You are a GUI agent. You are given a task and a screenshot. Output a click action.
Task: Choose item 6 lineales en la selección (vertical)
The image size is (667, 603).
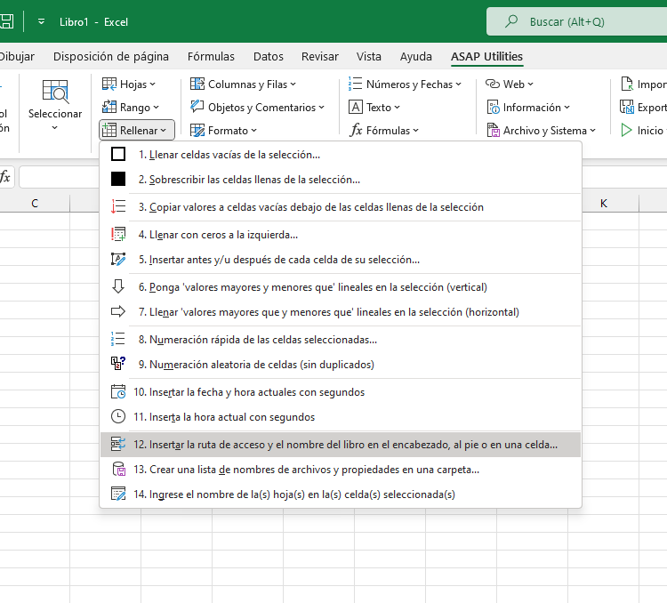[341, 287]
